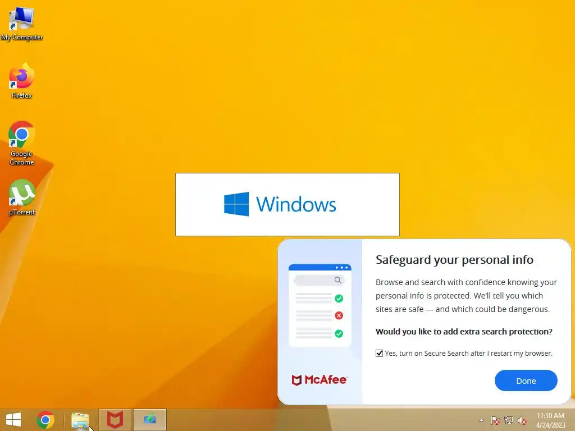575x431 pixels.
Task: Open the Google Chrome desktop shortcut
Action: pos(22,143)
